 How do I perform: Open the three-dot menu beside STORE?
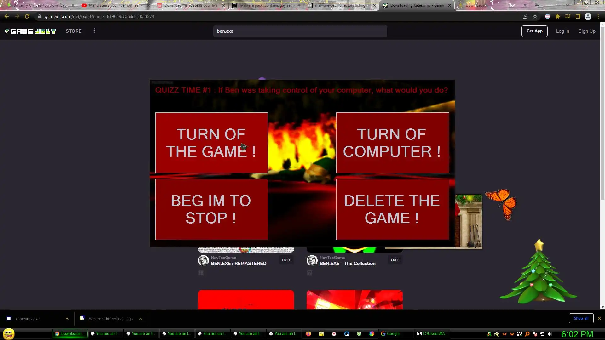(x=94, y=31)
